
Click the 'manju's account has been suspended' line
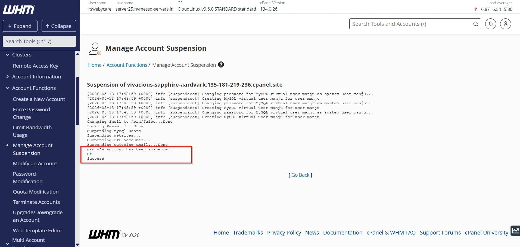[129, 149]
